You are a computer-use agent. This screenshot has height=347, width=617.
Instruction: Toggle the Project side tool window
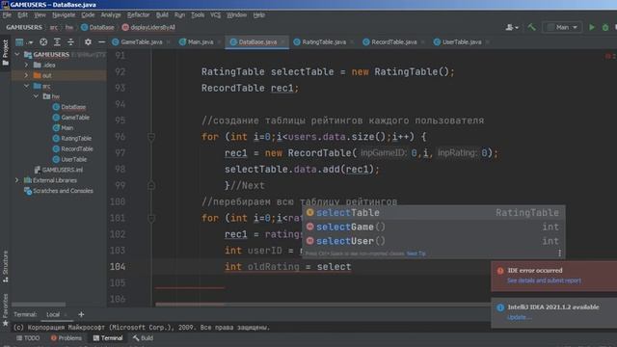(x=5, y=52)
